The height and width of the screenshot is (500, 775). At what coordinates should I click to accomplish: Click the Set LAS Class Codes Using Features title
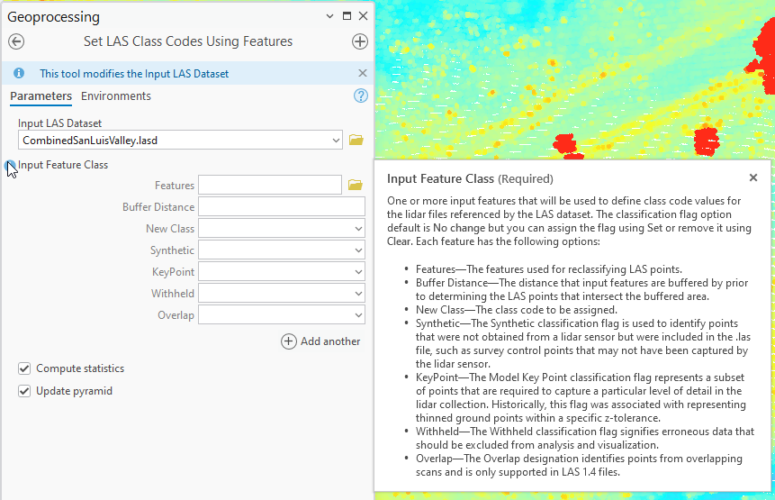(x=188, y=41)
